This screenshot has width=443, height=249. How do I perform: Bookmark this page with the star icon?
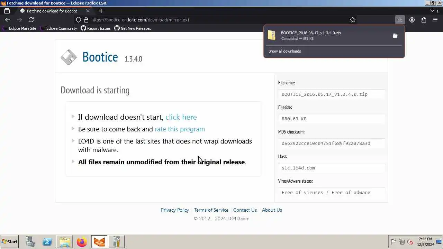[x=353, y=20]
